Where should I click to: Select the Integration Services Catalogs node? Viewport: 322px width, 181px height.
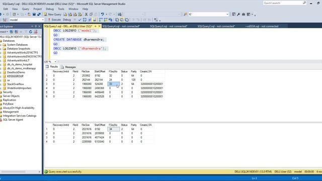pos(20,116)
